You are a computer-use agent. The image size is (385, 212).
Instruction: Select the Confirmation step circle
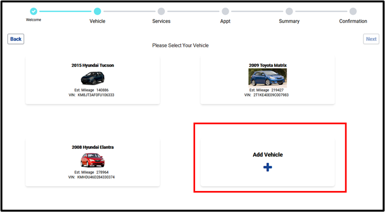click(x=353, y=11)
